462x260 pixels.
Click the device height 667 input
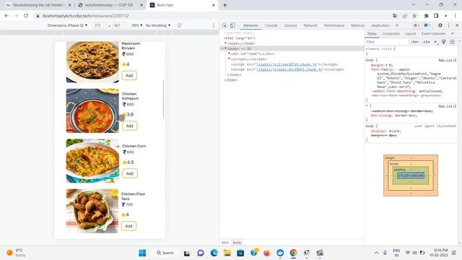(x=119, y=25)
